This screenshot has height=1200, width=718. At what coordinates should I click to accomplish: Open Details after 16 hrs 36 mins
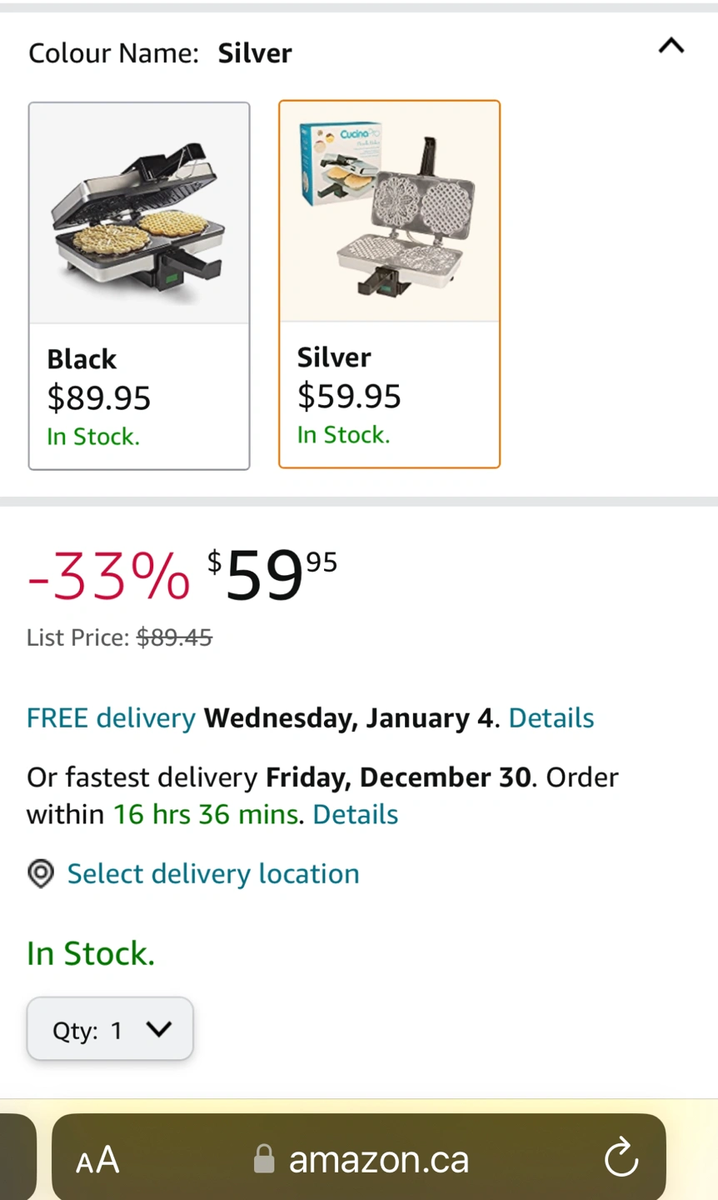(355, 814)
